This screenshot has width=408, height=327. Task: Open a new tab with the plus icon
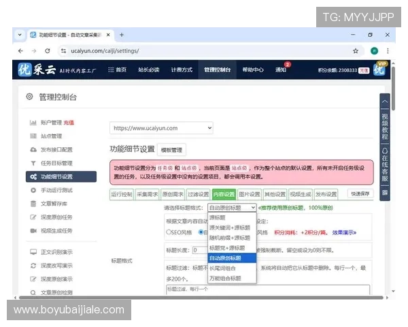[122, 35]
